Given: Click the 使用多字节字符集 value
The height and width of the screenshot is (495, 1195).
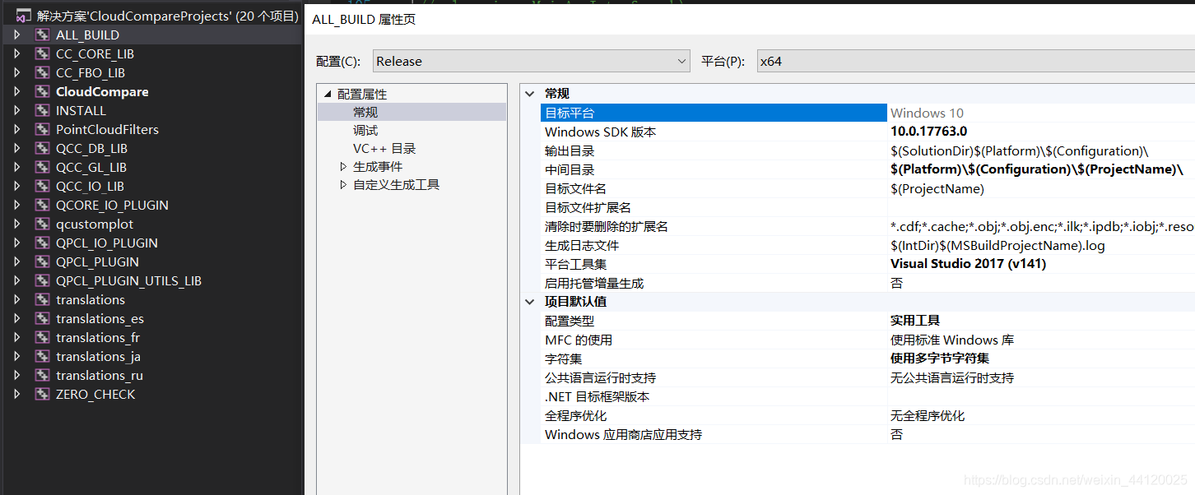Looking at the screenshot, I should click(940, 359).
